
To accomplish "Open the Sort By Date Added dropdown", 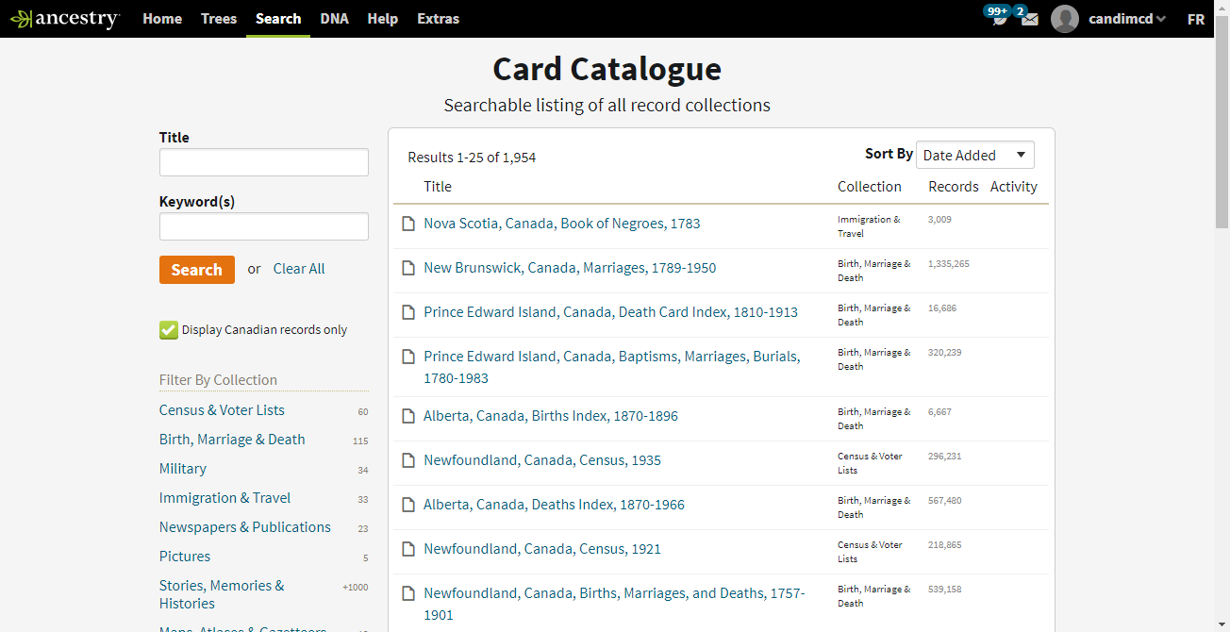I will (x=974, y=156).
